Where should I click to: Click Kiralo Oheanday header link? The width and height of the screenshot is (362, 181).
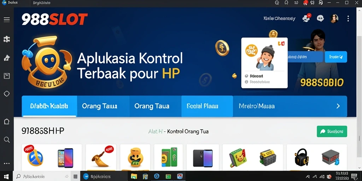[x=279, y=18]
